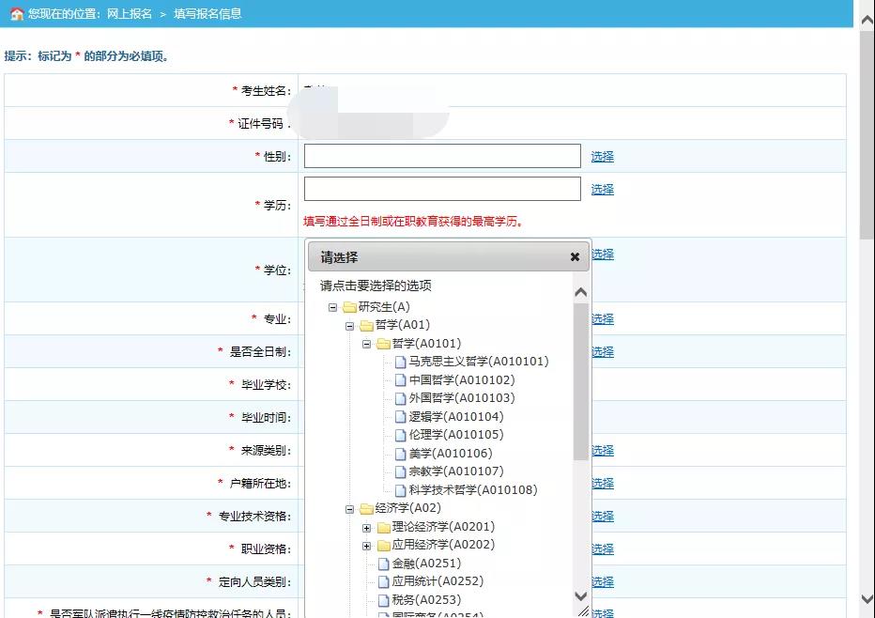Click the folder icon beside 研究生(A)

coord(349,307)
